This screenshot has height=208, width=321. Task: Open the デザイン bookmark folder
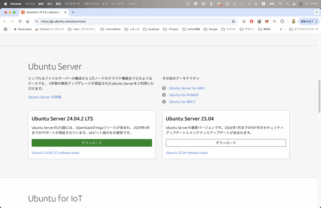pyautogui.click(x=247, y=29)
